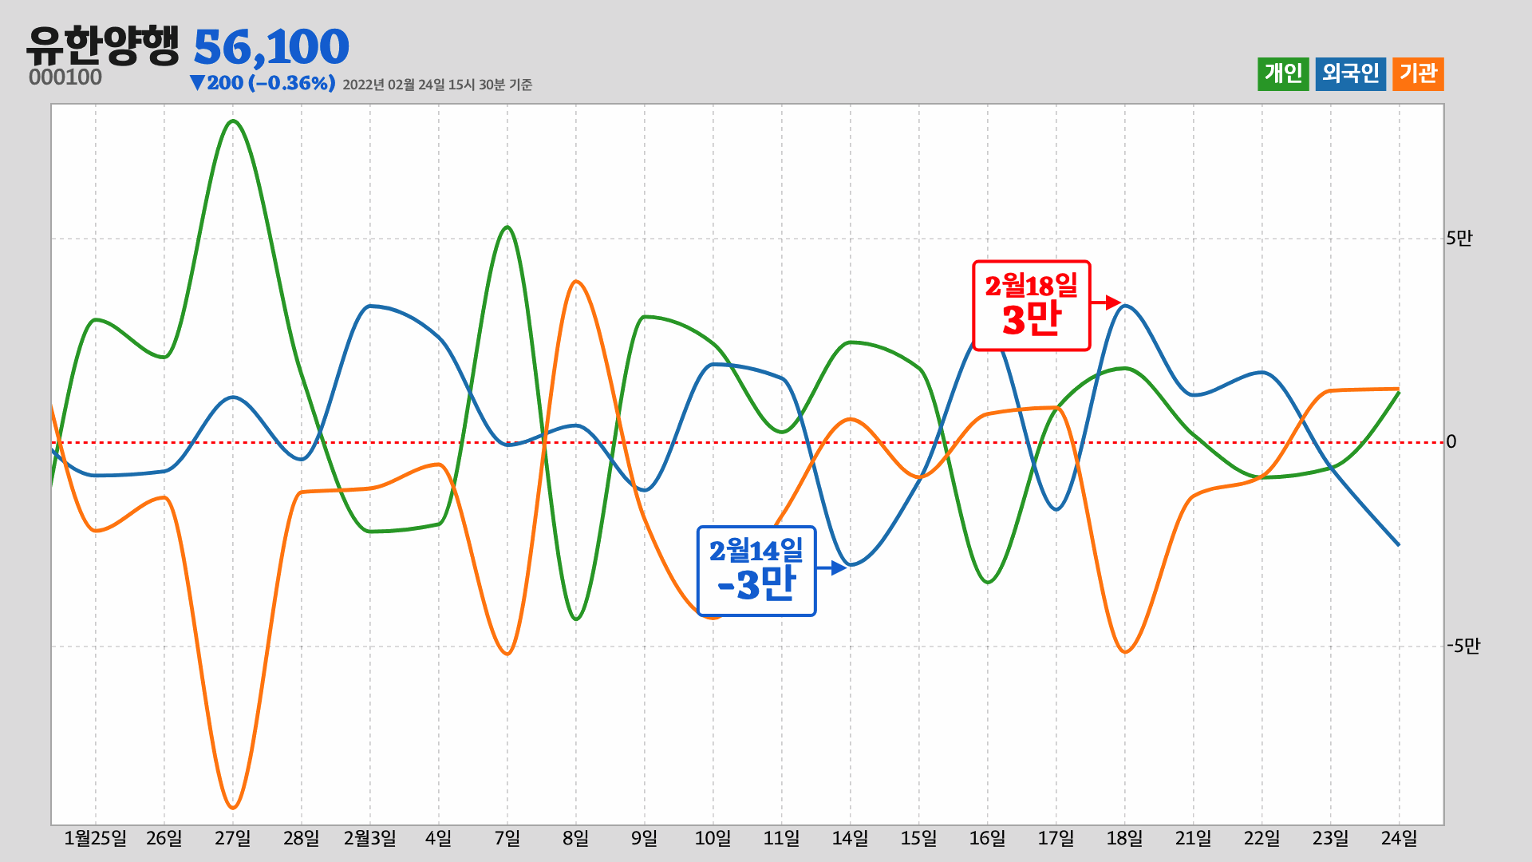Click the 4일 x-axis label
This screenshot has height=862, width=1532.
pos(439,838)
